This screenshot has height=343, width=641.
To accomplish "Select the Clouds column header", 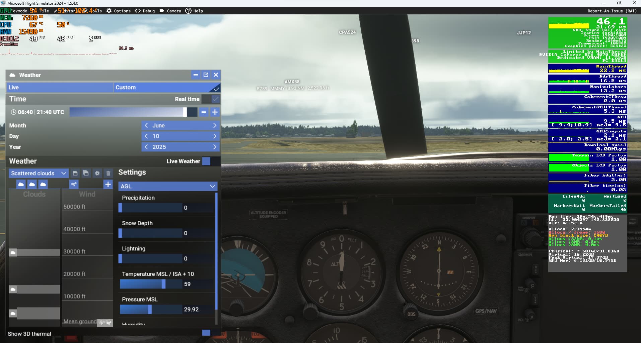I will (34, 194).
